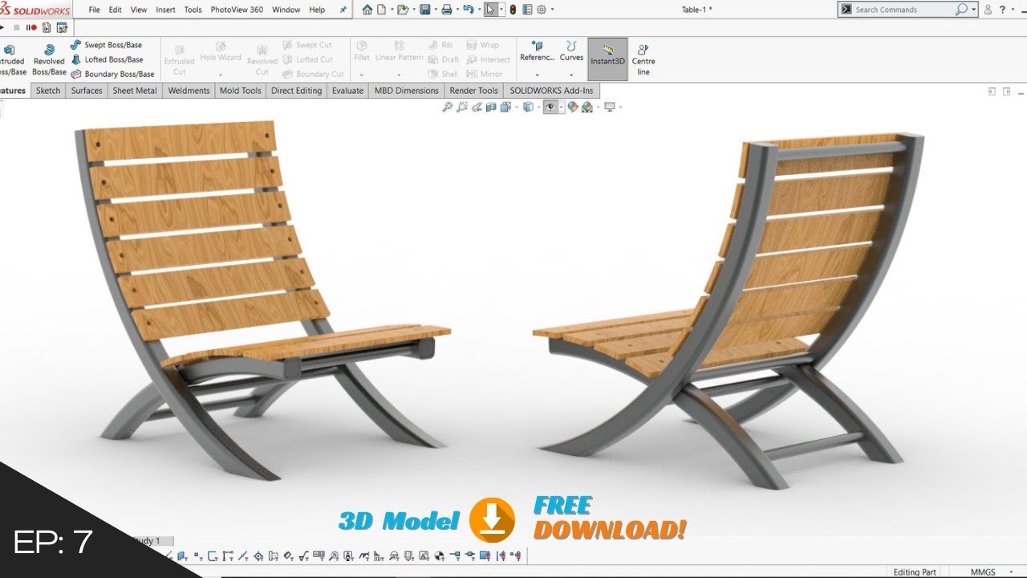The image size is (1027, 578).
Task: Toggle the Hide/Show Items eye icon
Action: tap(550, 107)
